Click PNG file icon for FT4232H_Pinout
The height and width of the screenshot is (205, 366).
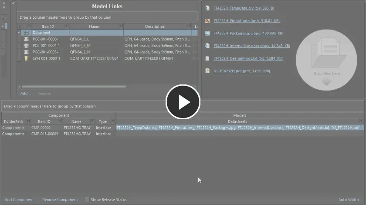tap(207, 21)
